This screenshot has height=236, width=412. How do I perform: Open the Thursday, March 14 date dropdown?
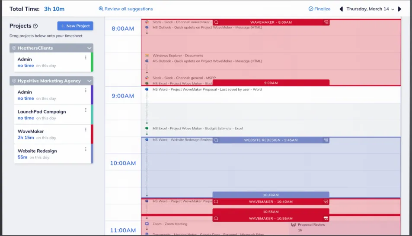(370, 9)
